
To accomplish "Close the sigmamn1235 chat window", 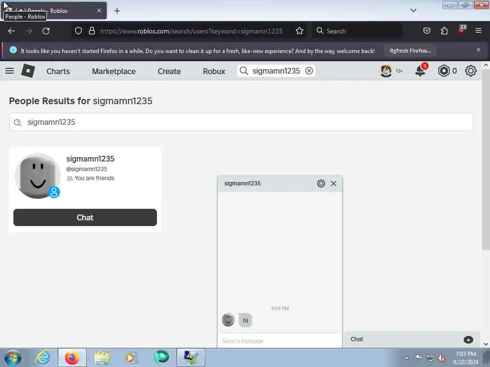I will [x=334, y=183].
